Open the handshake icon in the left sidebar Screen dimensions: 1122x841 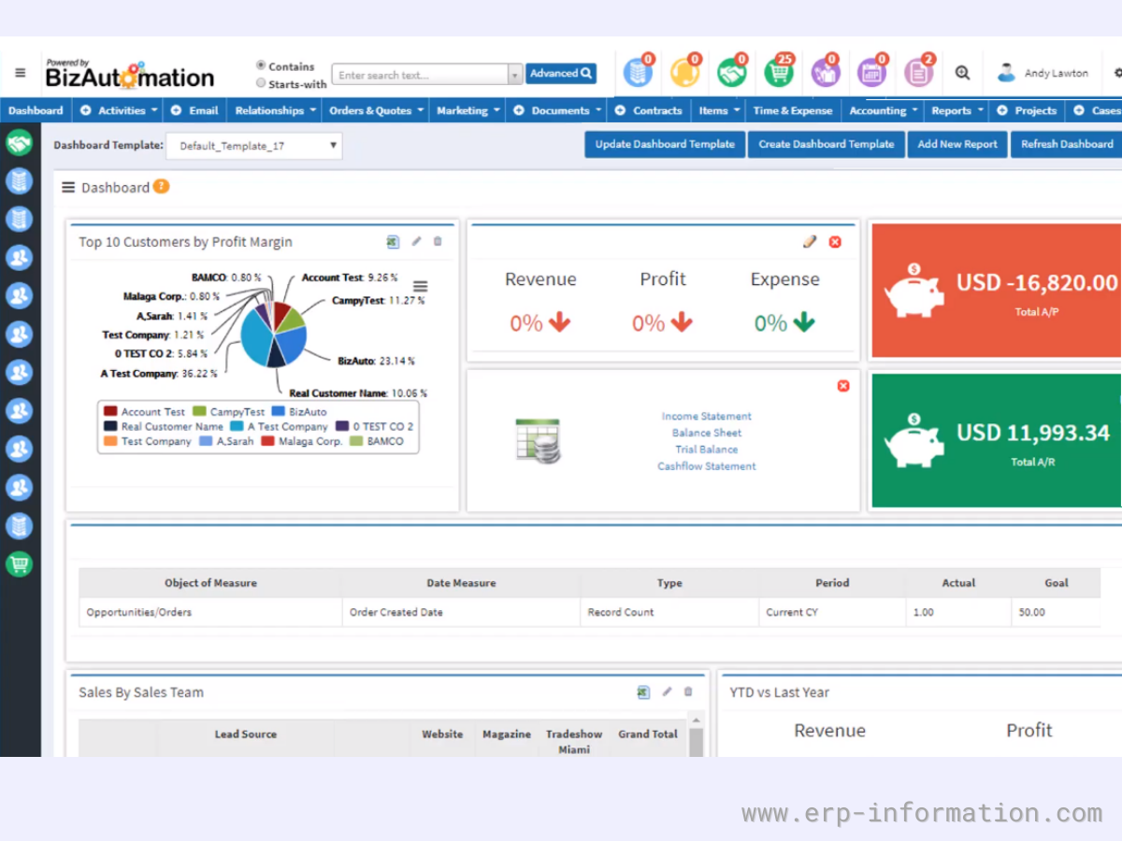(19, 143)
